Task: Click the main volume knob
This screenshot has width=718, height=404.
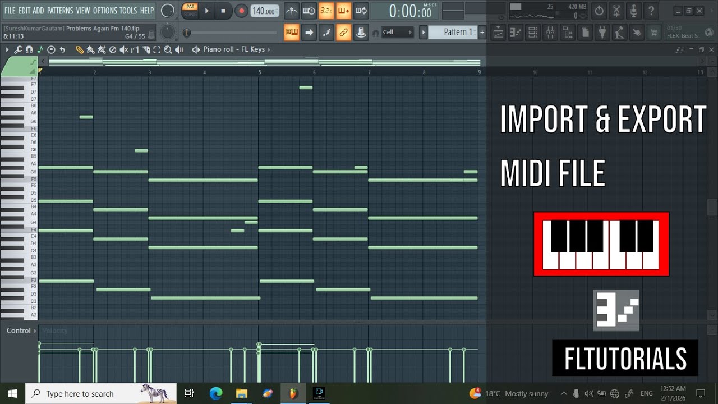Action: (168, 11)
